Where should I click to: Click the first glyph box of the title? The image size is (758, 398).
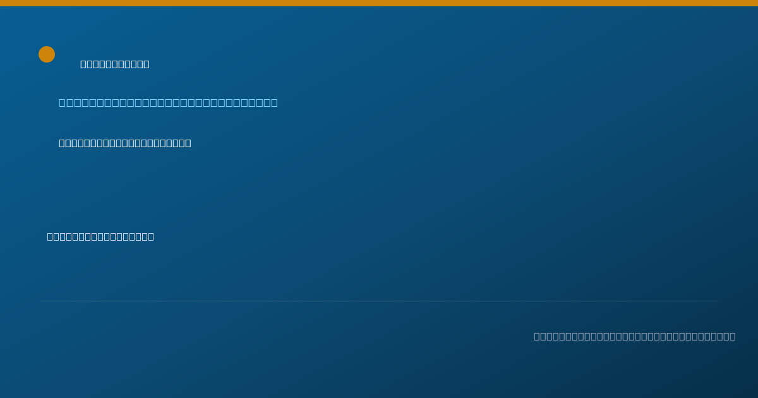pyautogui.click(x=83, y=64)
